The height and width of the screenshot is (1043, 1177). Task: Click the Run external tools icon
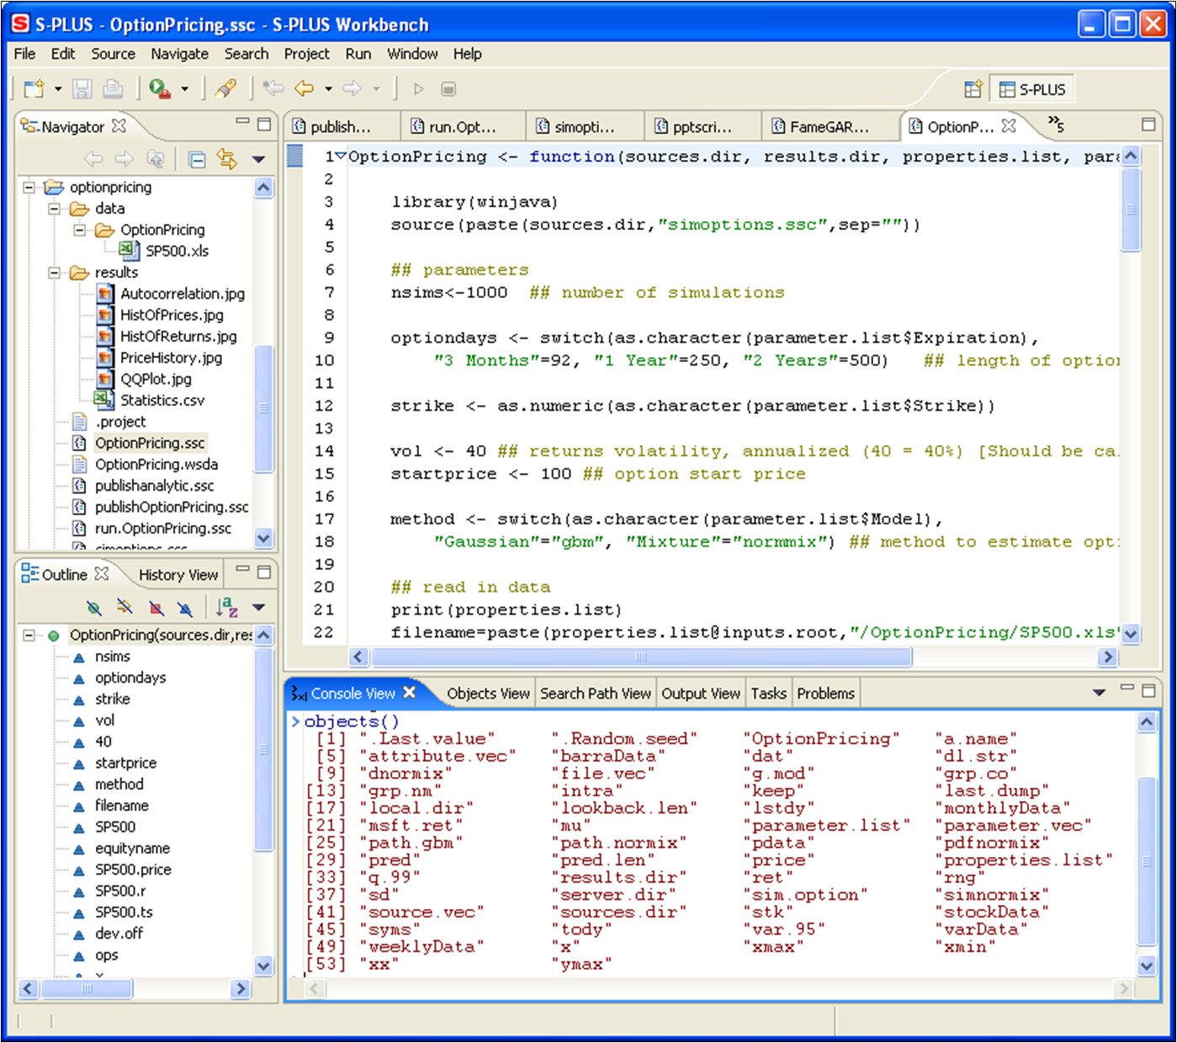[160, 88]
